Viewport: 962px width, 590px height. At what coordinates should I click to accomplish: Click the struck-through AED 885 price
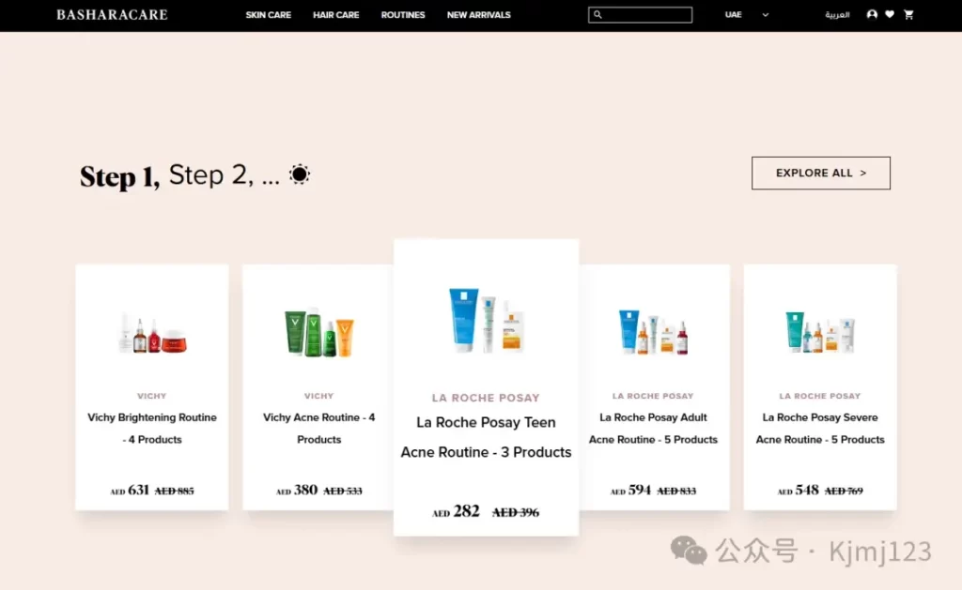(174, 491)
